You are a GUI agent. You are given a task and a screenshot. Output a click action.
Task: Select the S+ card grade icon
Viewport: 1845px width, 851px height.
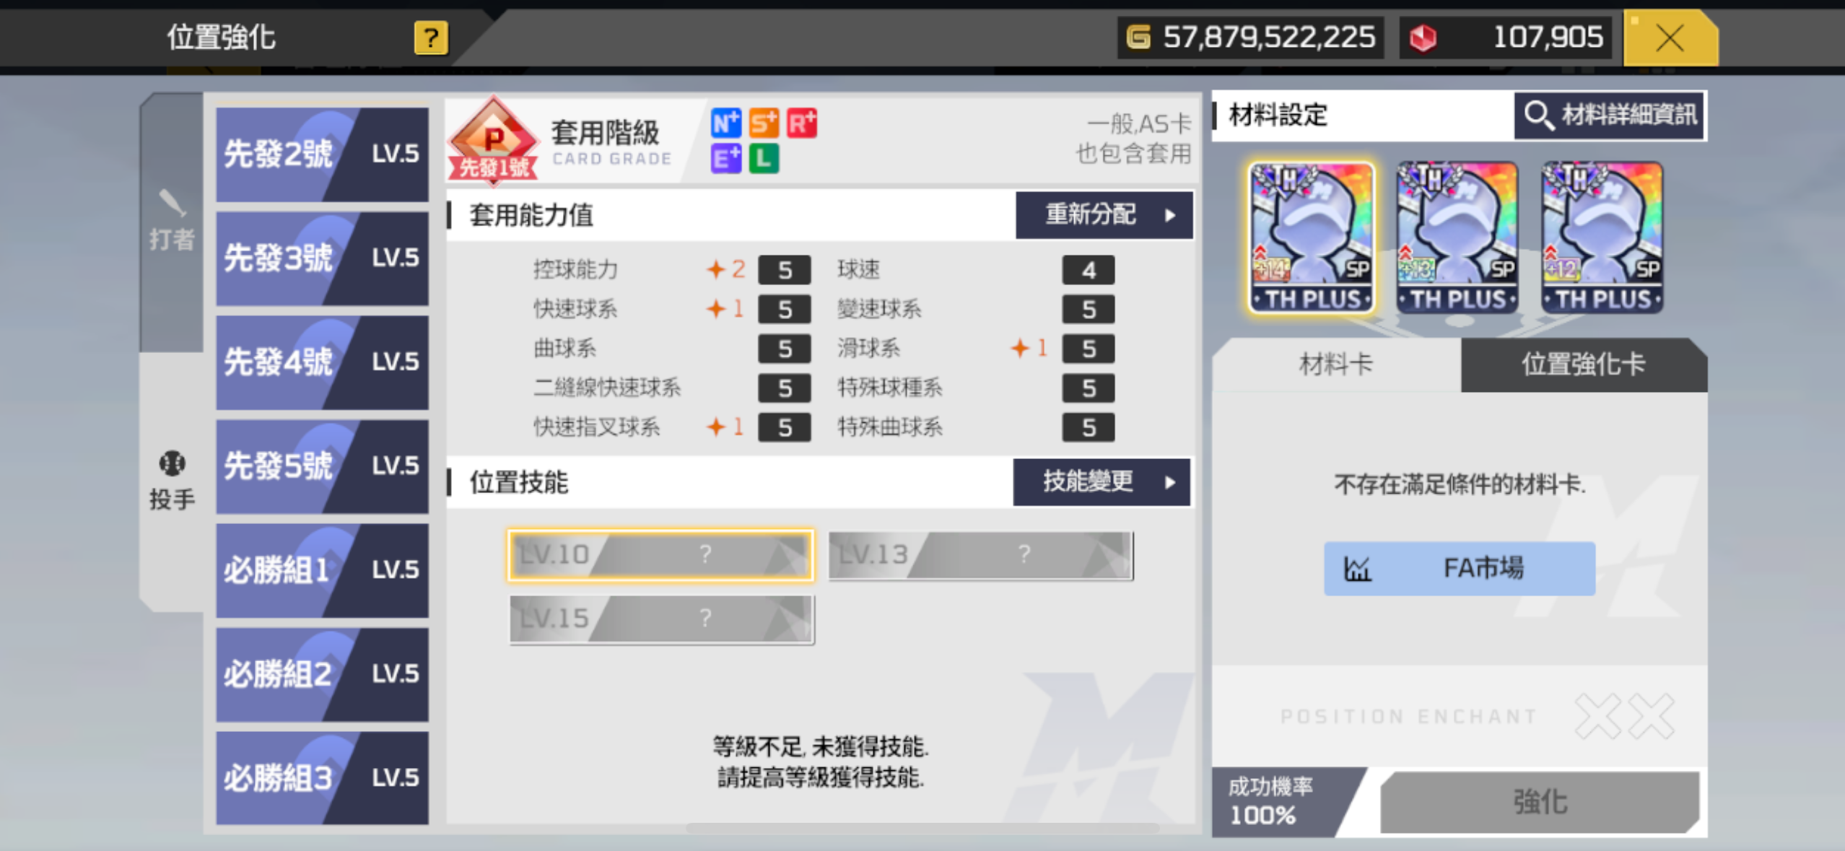click(x=764, y=123)
